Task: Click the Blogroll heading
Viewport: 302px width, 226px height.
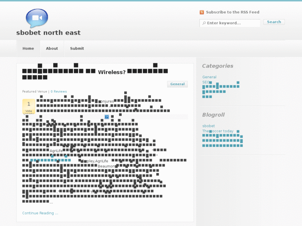Action: click(214, 115)
